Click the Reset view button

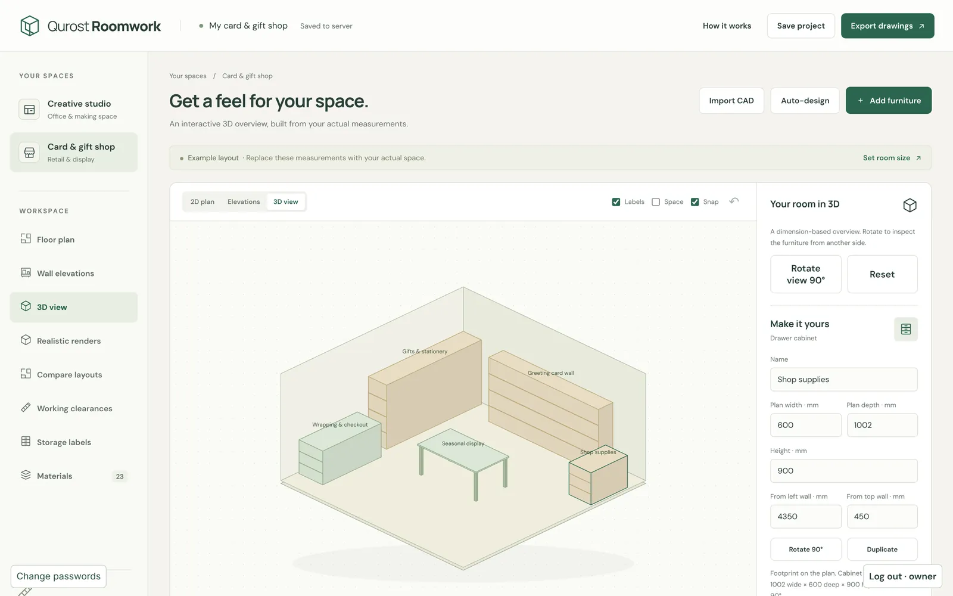(882, 274)
